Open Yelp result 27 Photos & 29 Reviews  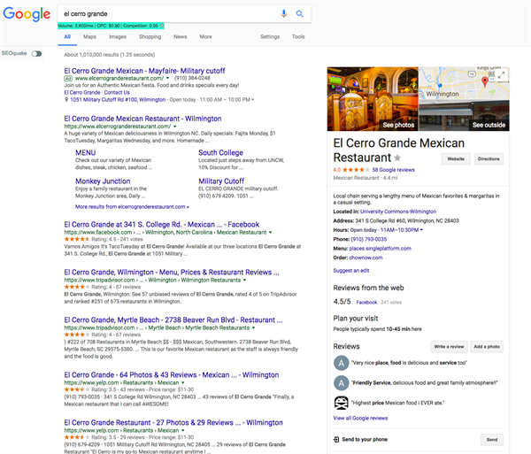click(173, 422)
